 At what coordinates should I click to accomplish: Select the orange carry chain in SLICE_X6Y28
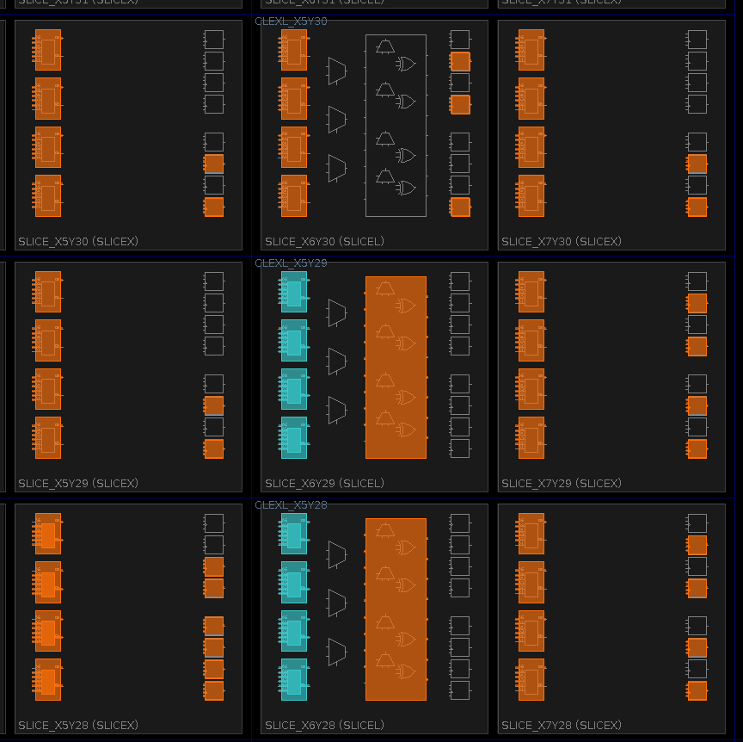(x=396, y=609)
